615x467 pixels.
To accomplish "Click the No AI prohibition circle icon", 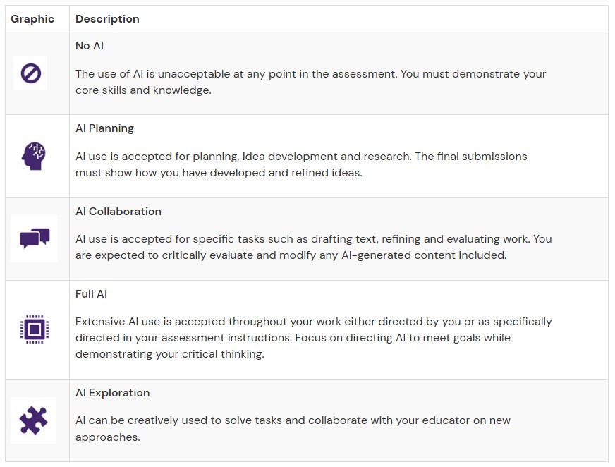I will coord(30,73).
